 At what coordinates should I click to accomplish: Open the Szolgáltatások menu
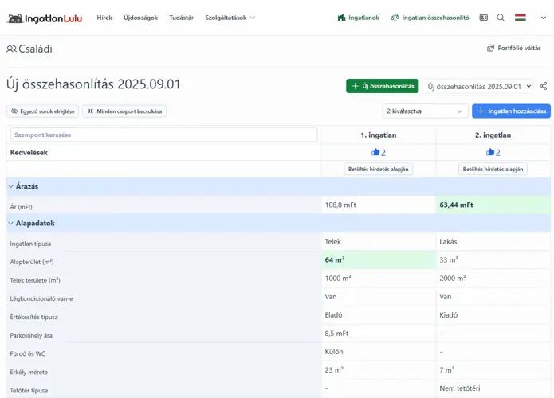pos(230,18)
